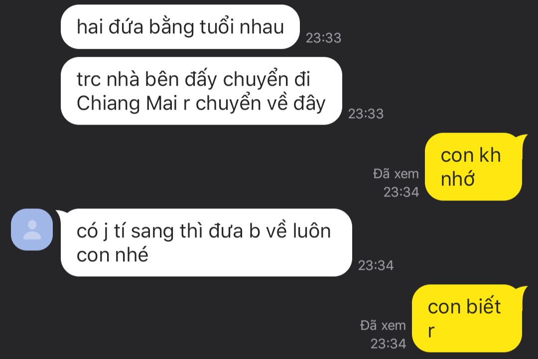Tap the sender's profile avatar icon

click(32, 229)
